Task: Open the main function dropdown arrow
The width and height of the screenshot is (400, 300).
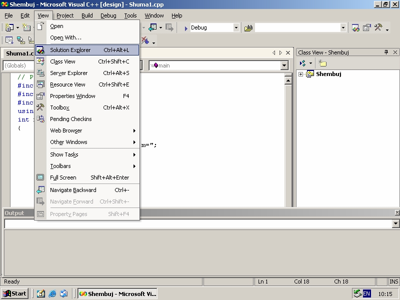Action: pyautogui.click(x=284, y=65)
